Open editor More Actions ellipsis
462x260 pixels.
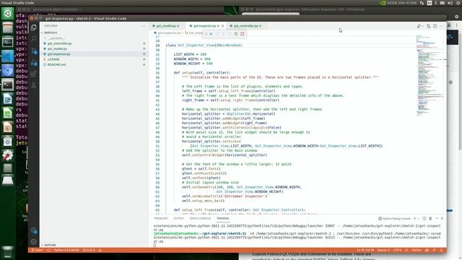click(441, 26)
